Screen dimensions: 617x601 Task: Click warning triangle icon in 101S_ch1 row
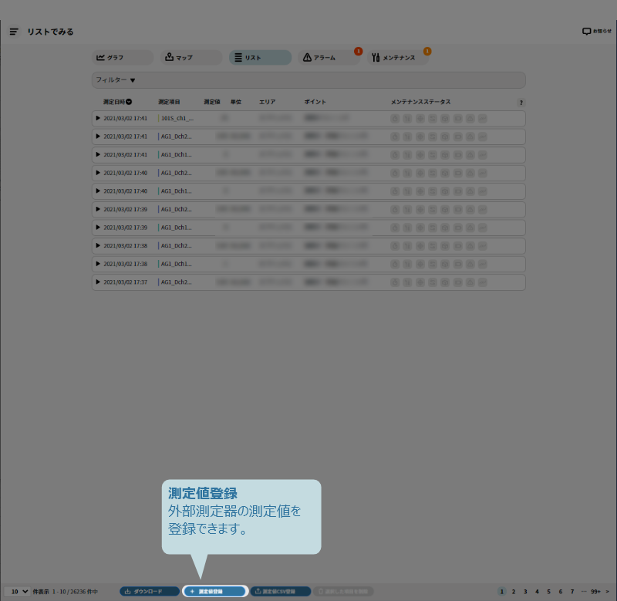pos(470,119)
